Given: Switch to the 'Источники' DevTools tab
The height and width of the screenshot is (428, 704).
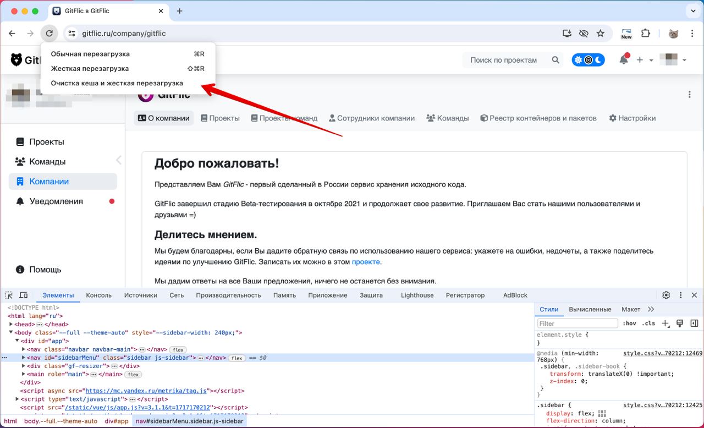Looking at the screenshot, I should click(141, 295).
